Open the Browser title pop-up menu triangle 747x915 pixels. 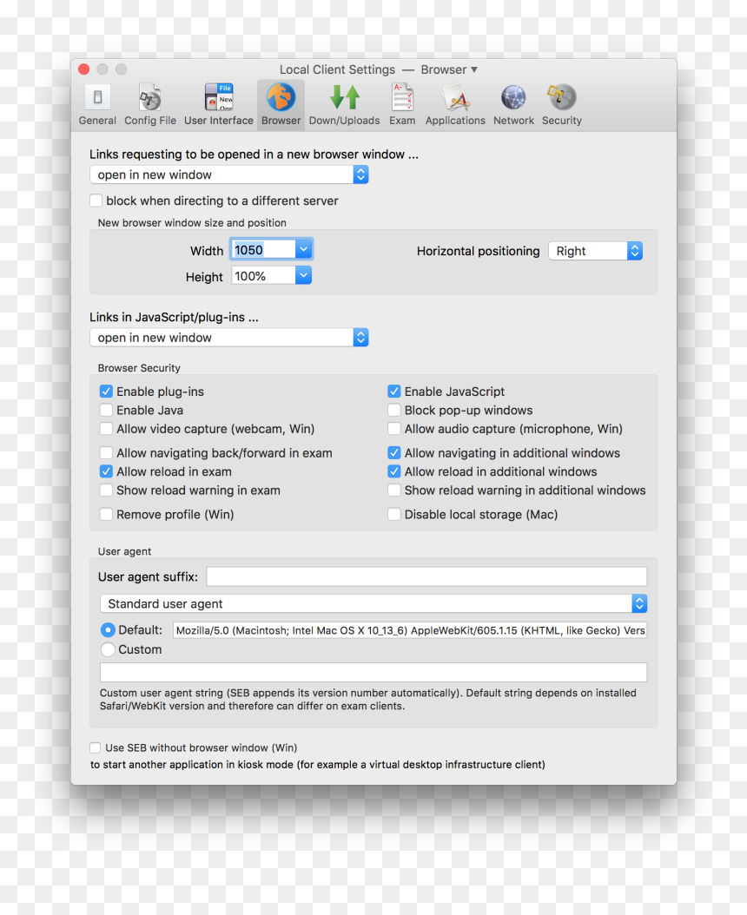pyautogui.click(x=474, y=69)
